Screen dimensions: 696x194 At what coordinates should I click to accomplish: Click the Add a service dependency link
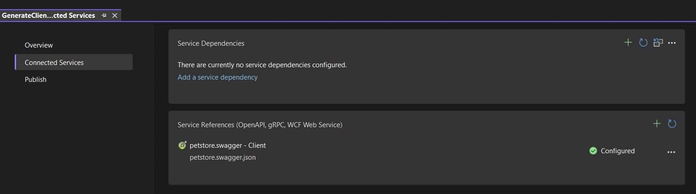point(218,77)
